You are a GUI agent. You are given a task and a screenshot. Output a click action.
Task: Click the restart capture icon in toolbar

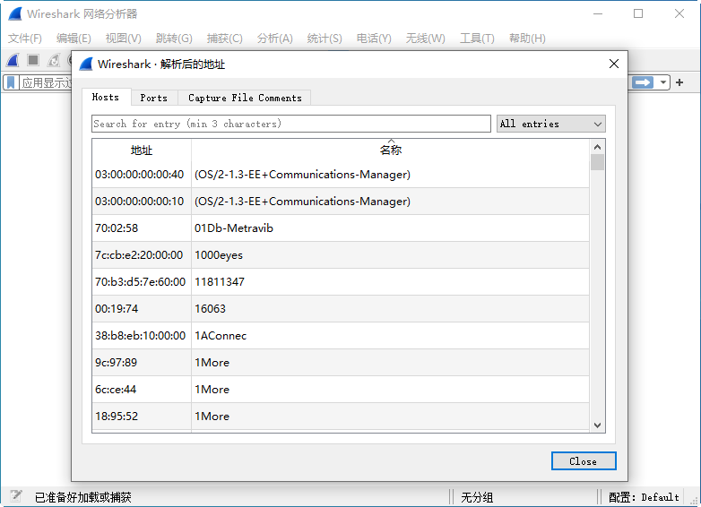click(54, 60)
